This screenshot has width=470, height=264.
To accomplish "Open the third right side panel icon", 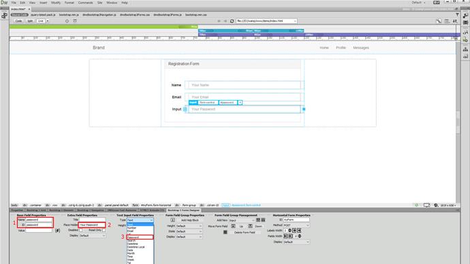I will pyautogui.click(x=465, y=33).
